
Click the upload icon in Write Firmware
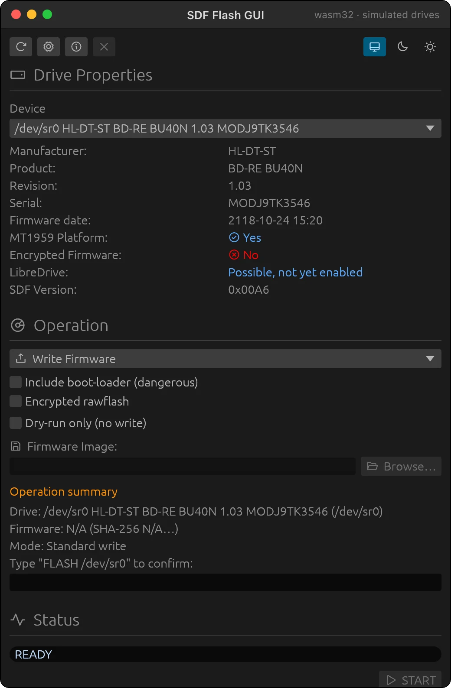click(x=21, y=358)
